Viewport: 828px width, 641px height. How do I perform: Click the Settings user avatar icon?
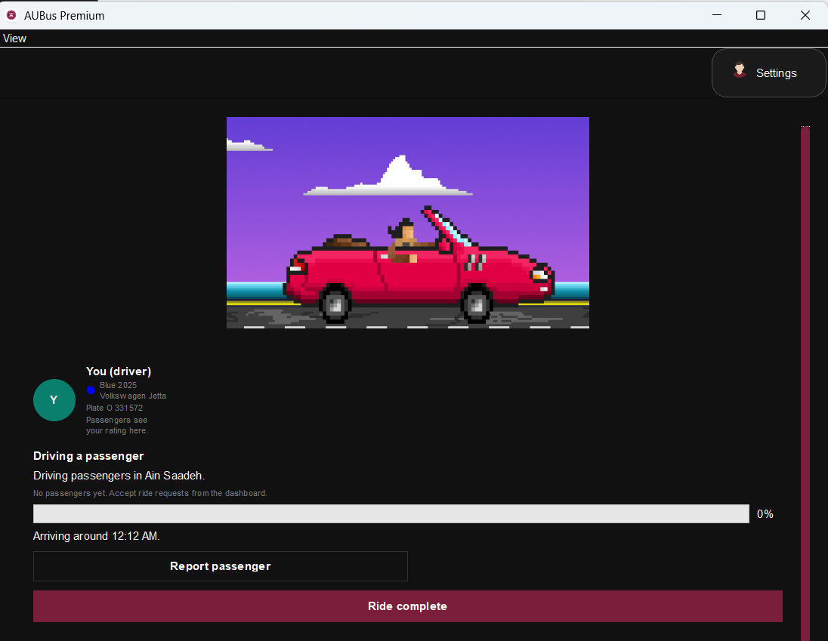click(740, 71)
